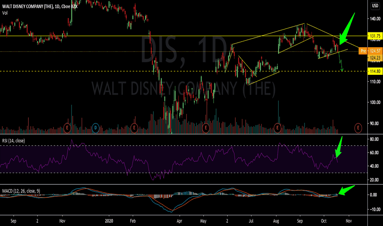
Task: Select the RSI (14, close) indicator label
Action: coord(14,141)
